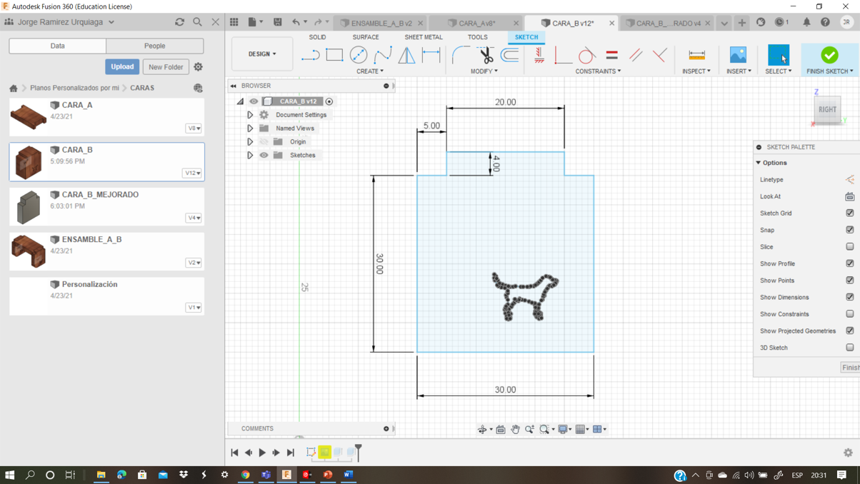Click the Upload button
Screen dimensions: 860x484
pos(122,66)
